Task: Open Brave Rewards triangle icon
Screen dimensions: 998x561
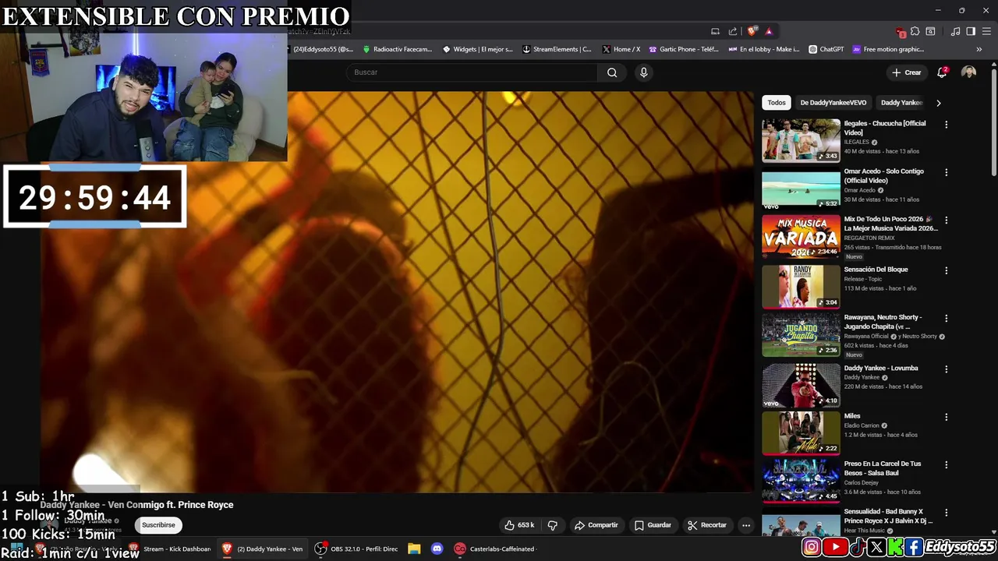Action: coord(769,31)
